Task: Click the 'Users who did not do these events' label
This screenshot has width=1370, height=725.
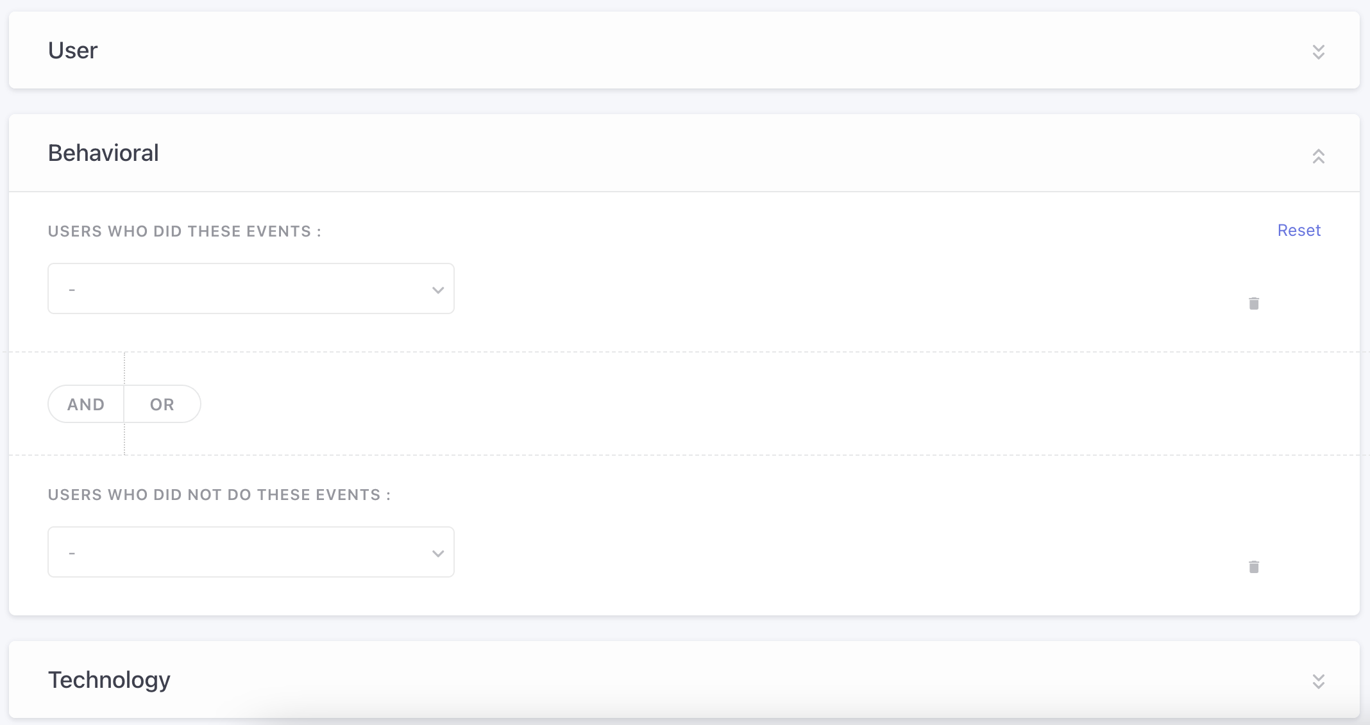Action: 219,495
